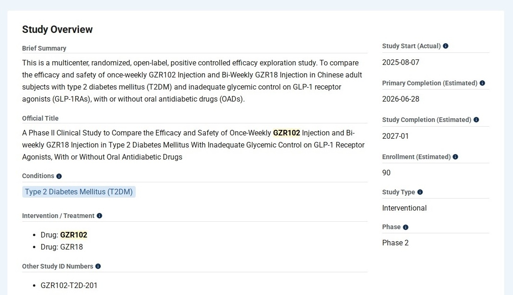
Task: Click the info icon next to Conditions
Action: 59,176
